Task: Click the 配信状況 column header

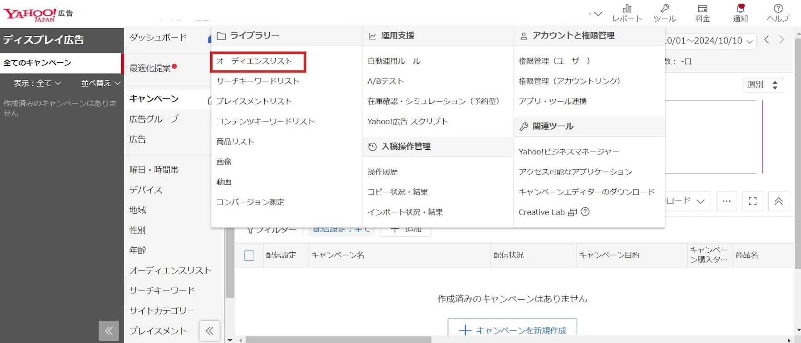Action: pyautogui.click(x=509, y=255)
